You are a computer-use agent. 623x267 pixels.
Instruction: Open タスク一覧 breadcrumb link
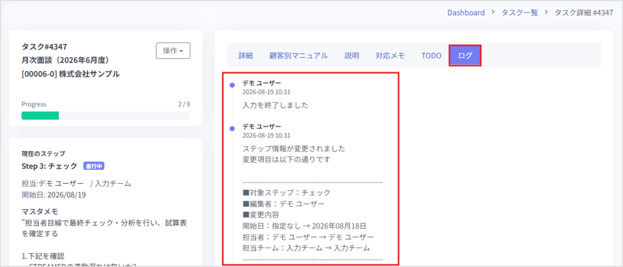[x=520, y=12]
